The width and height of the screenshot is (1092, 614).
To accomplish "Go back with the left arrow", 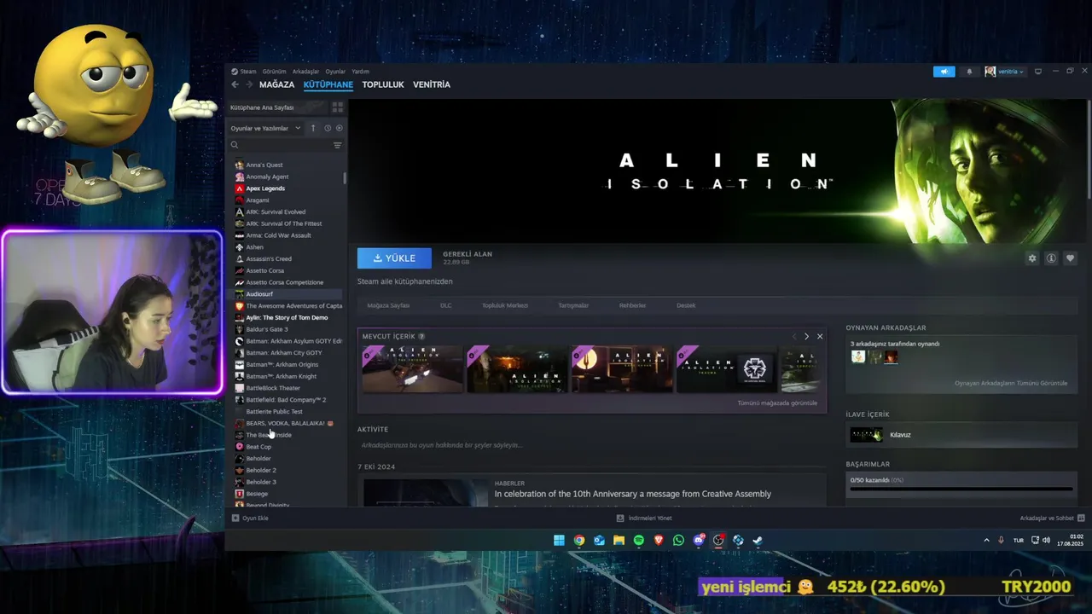I will pyautogui.click(x=235, y=84).
